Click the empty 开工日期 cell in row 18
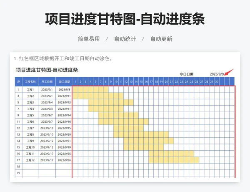 [47, 167]
